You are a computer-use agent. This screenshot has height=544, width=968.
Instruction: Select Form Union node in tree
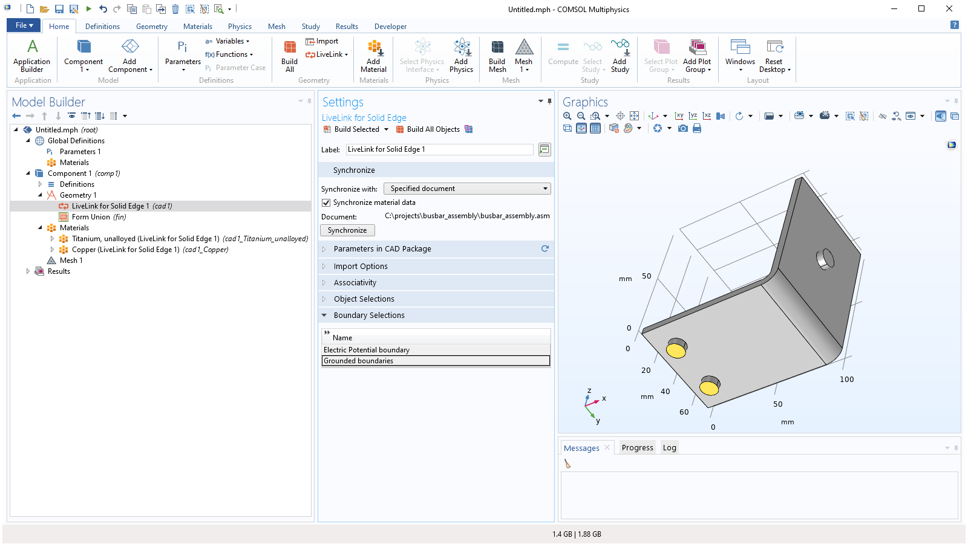click(91, 217)
